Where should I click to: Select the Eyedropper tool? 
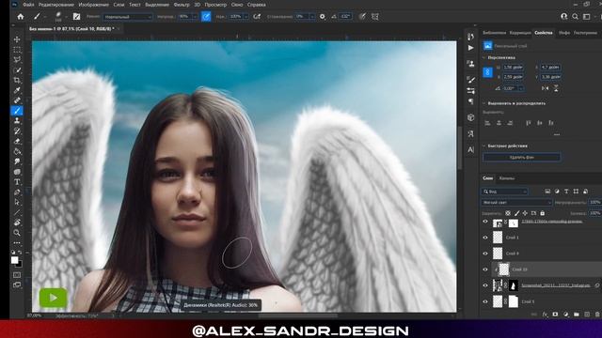click(x=17, y=90)
